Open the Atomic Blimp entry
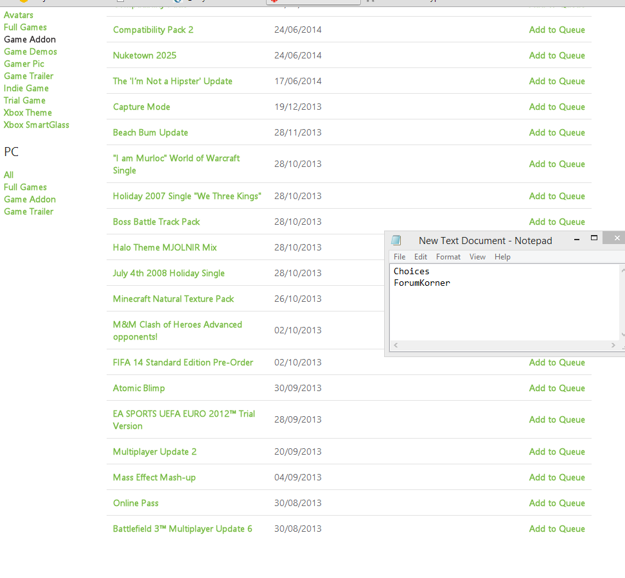625x578 pixels. tap(139, 389)
